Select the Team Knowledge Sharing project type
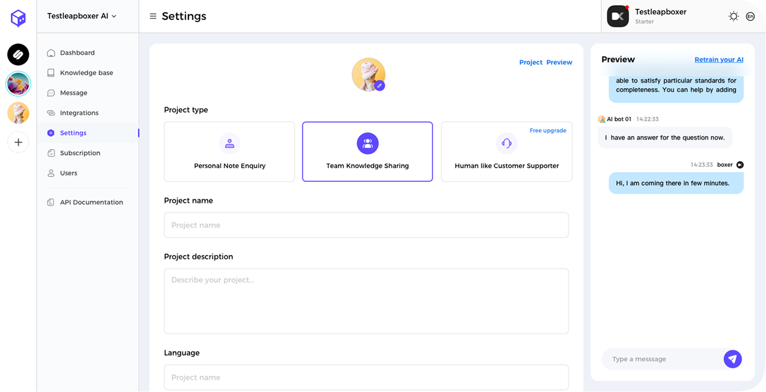 (367, 151)
